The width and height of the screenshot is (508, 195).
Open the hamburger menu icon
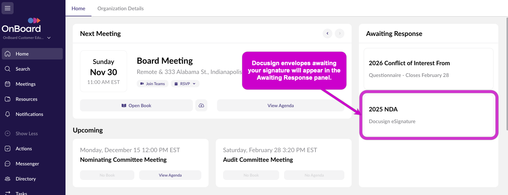point(8,8)
